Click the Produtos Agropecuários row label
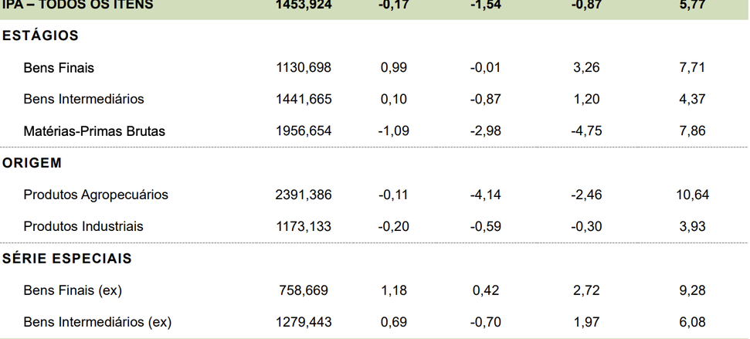This screenshot has height=339, width=750. 96,195
